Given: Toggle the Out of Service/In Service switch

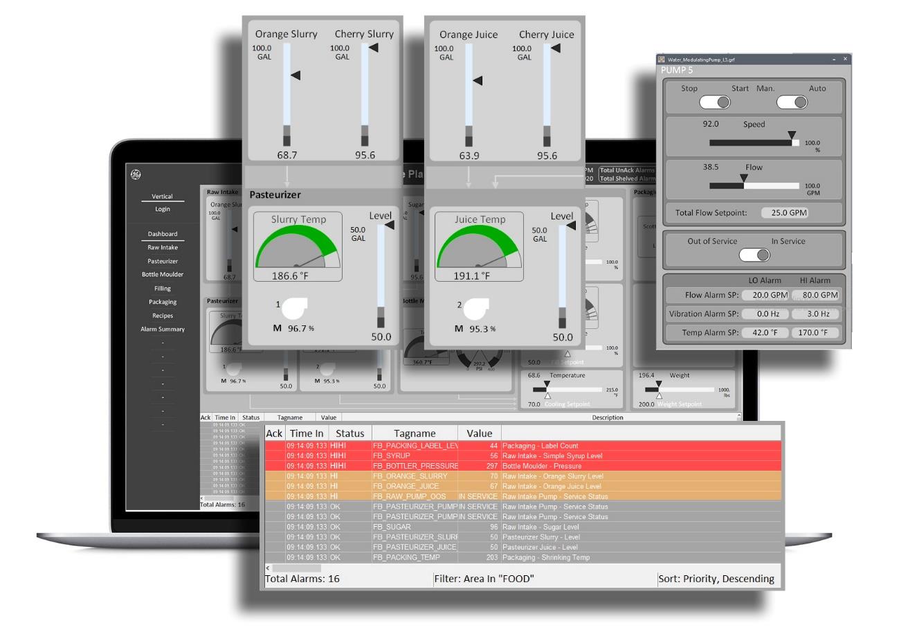Looking at the screenshot, I should (x=754, y=255).
